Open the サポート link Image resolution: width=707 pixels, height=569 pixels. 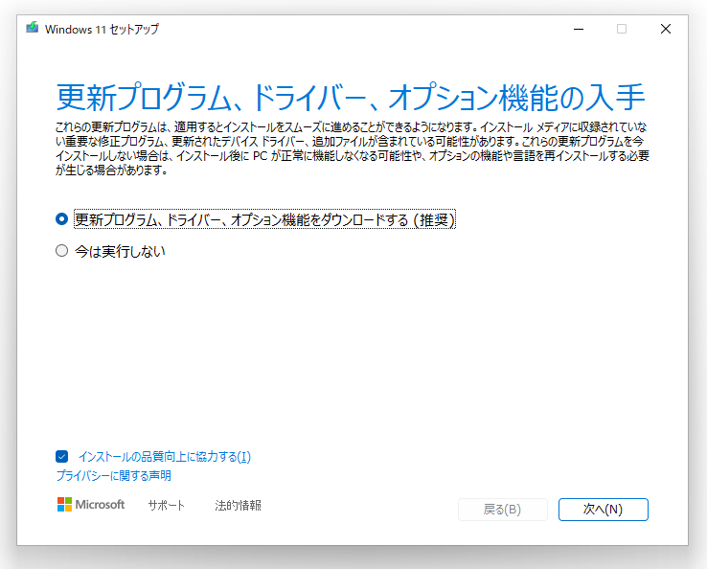pyautogui.click(x=167, y=506)
